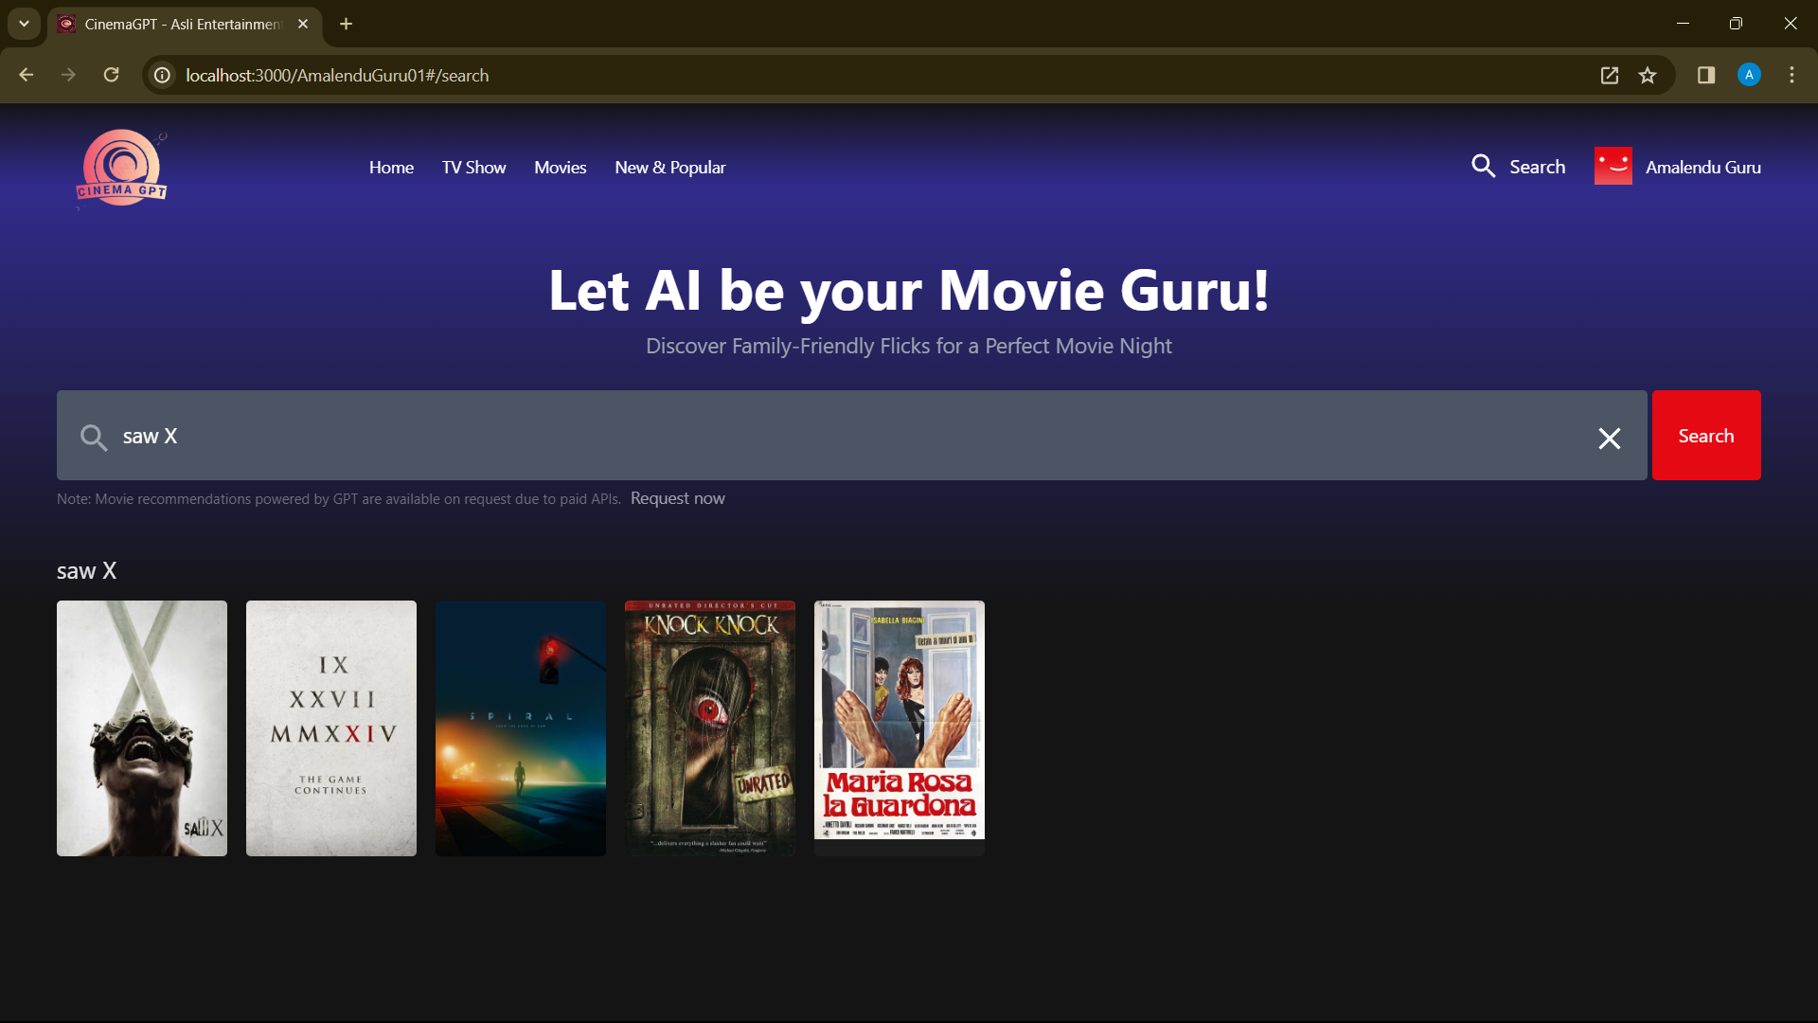Screen dimensions: 1818x1023
Task: Click the open-in-app icon in the address bar
Action: click(1609, 76)
